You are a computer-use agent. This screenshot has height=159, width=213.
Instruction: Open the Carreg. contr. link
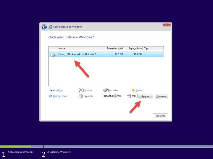pyautogui.click(x=60, y=96)
